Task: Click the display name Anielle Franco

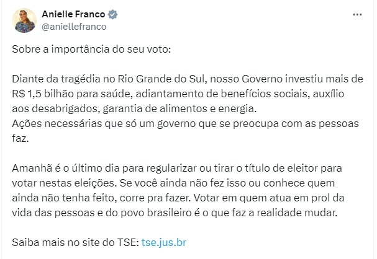Action: tap(73, 14)
